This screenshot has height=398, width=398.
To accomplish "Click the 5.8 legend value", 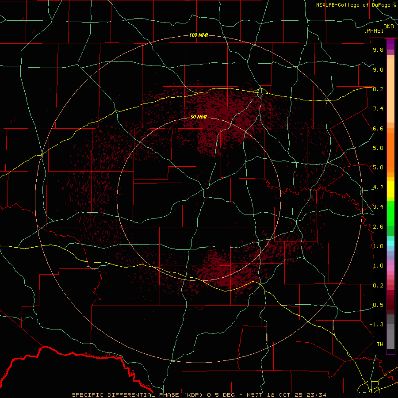I will [378, 148].
